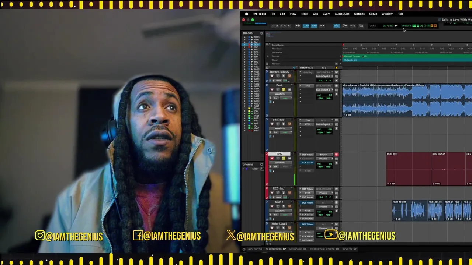Open the EQ3 7-Band insert on REC
The image size is (472, 265).
(307, 155)
